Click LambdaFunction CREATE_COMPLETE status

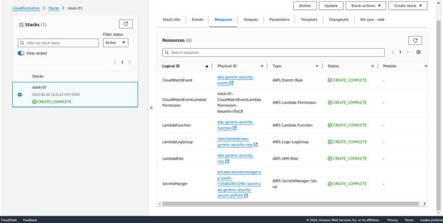click(347, 125)
